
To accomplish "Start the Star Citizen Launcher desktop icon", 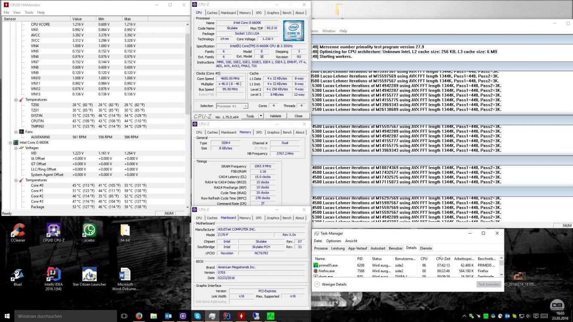I will pos(89,277).
